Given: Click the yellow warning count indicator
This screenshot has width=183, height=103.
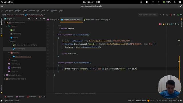Looking at the screenshot, I should (x=164, y=24).
